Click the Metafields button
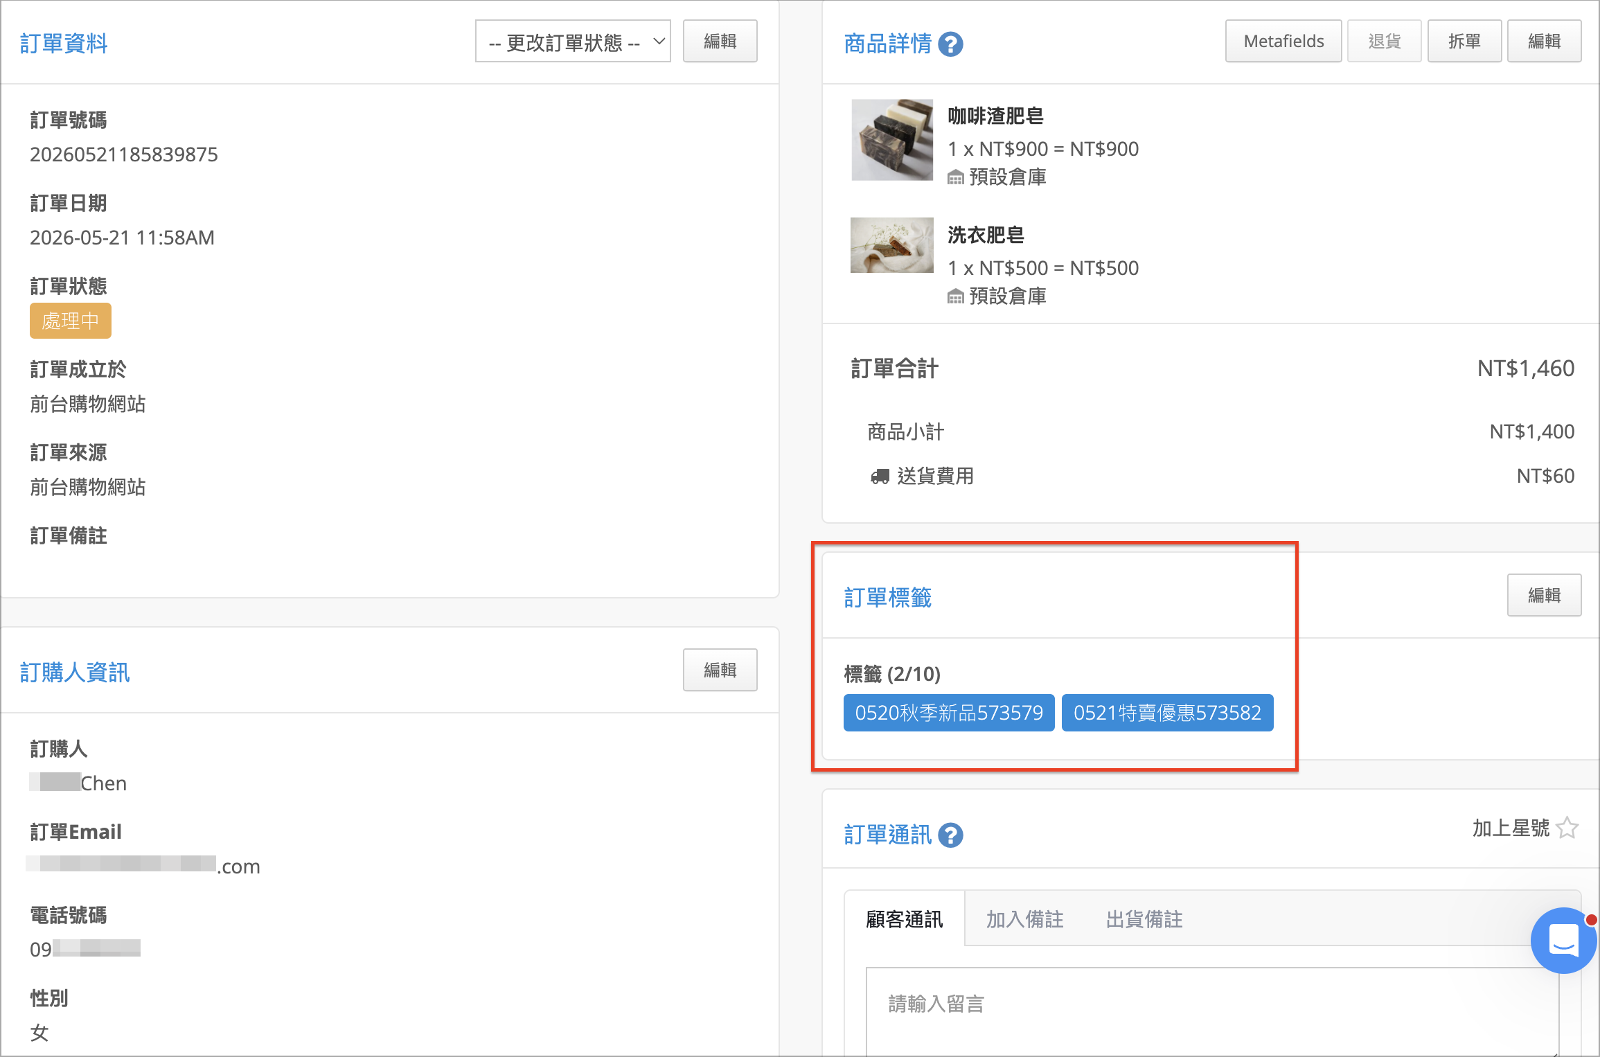Image resolution: width=1600 pixels, height=1057 pixels. (x=1283, y=42)
